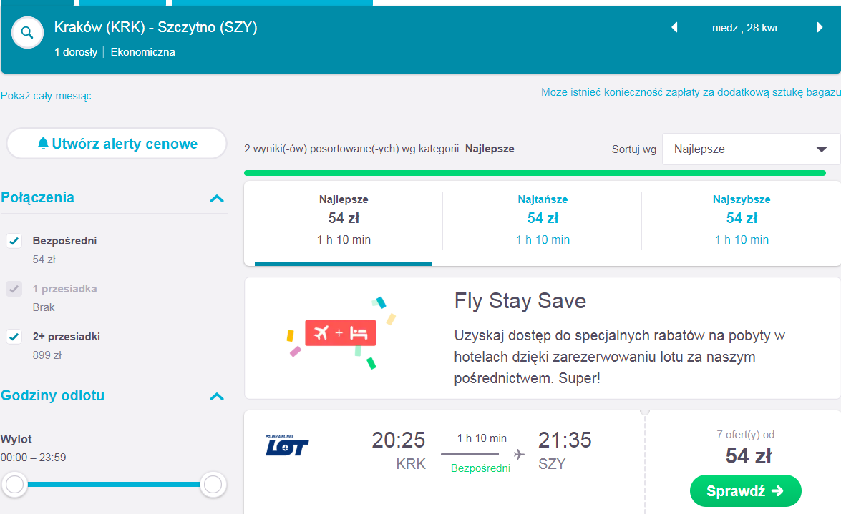Open the Sortuj wg Najlepsze dropdown

pyautogui.click(x=751, y=149)
